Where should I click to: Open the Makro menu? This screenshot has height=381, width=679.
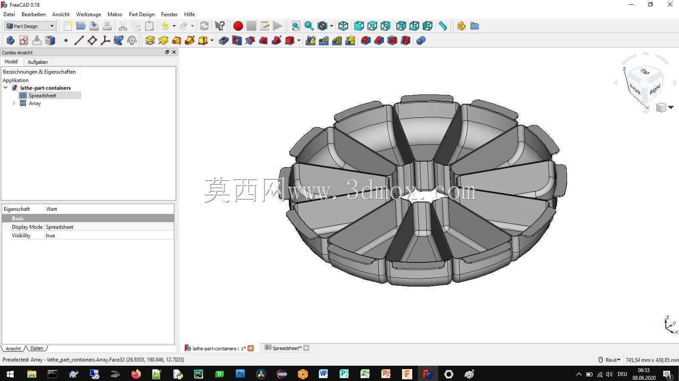(115, 14)
